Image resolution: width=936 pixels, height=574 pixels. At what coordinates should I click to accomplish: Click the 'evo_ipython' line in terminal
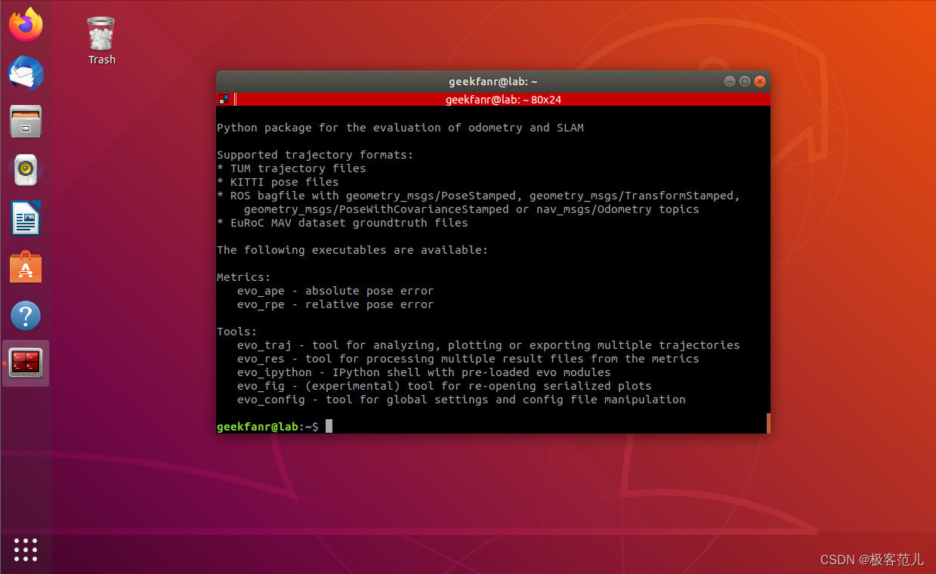424,372
